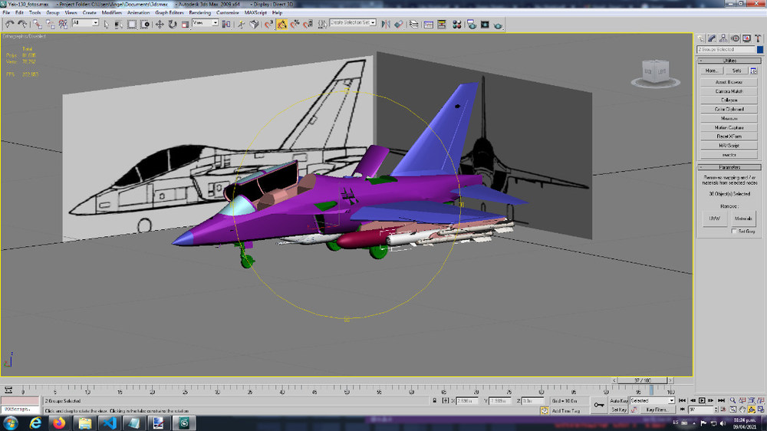This screenshot has height=431, width=767.
Task: Toggle the Auto Key button
Action: tap(619, 400)
